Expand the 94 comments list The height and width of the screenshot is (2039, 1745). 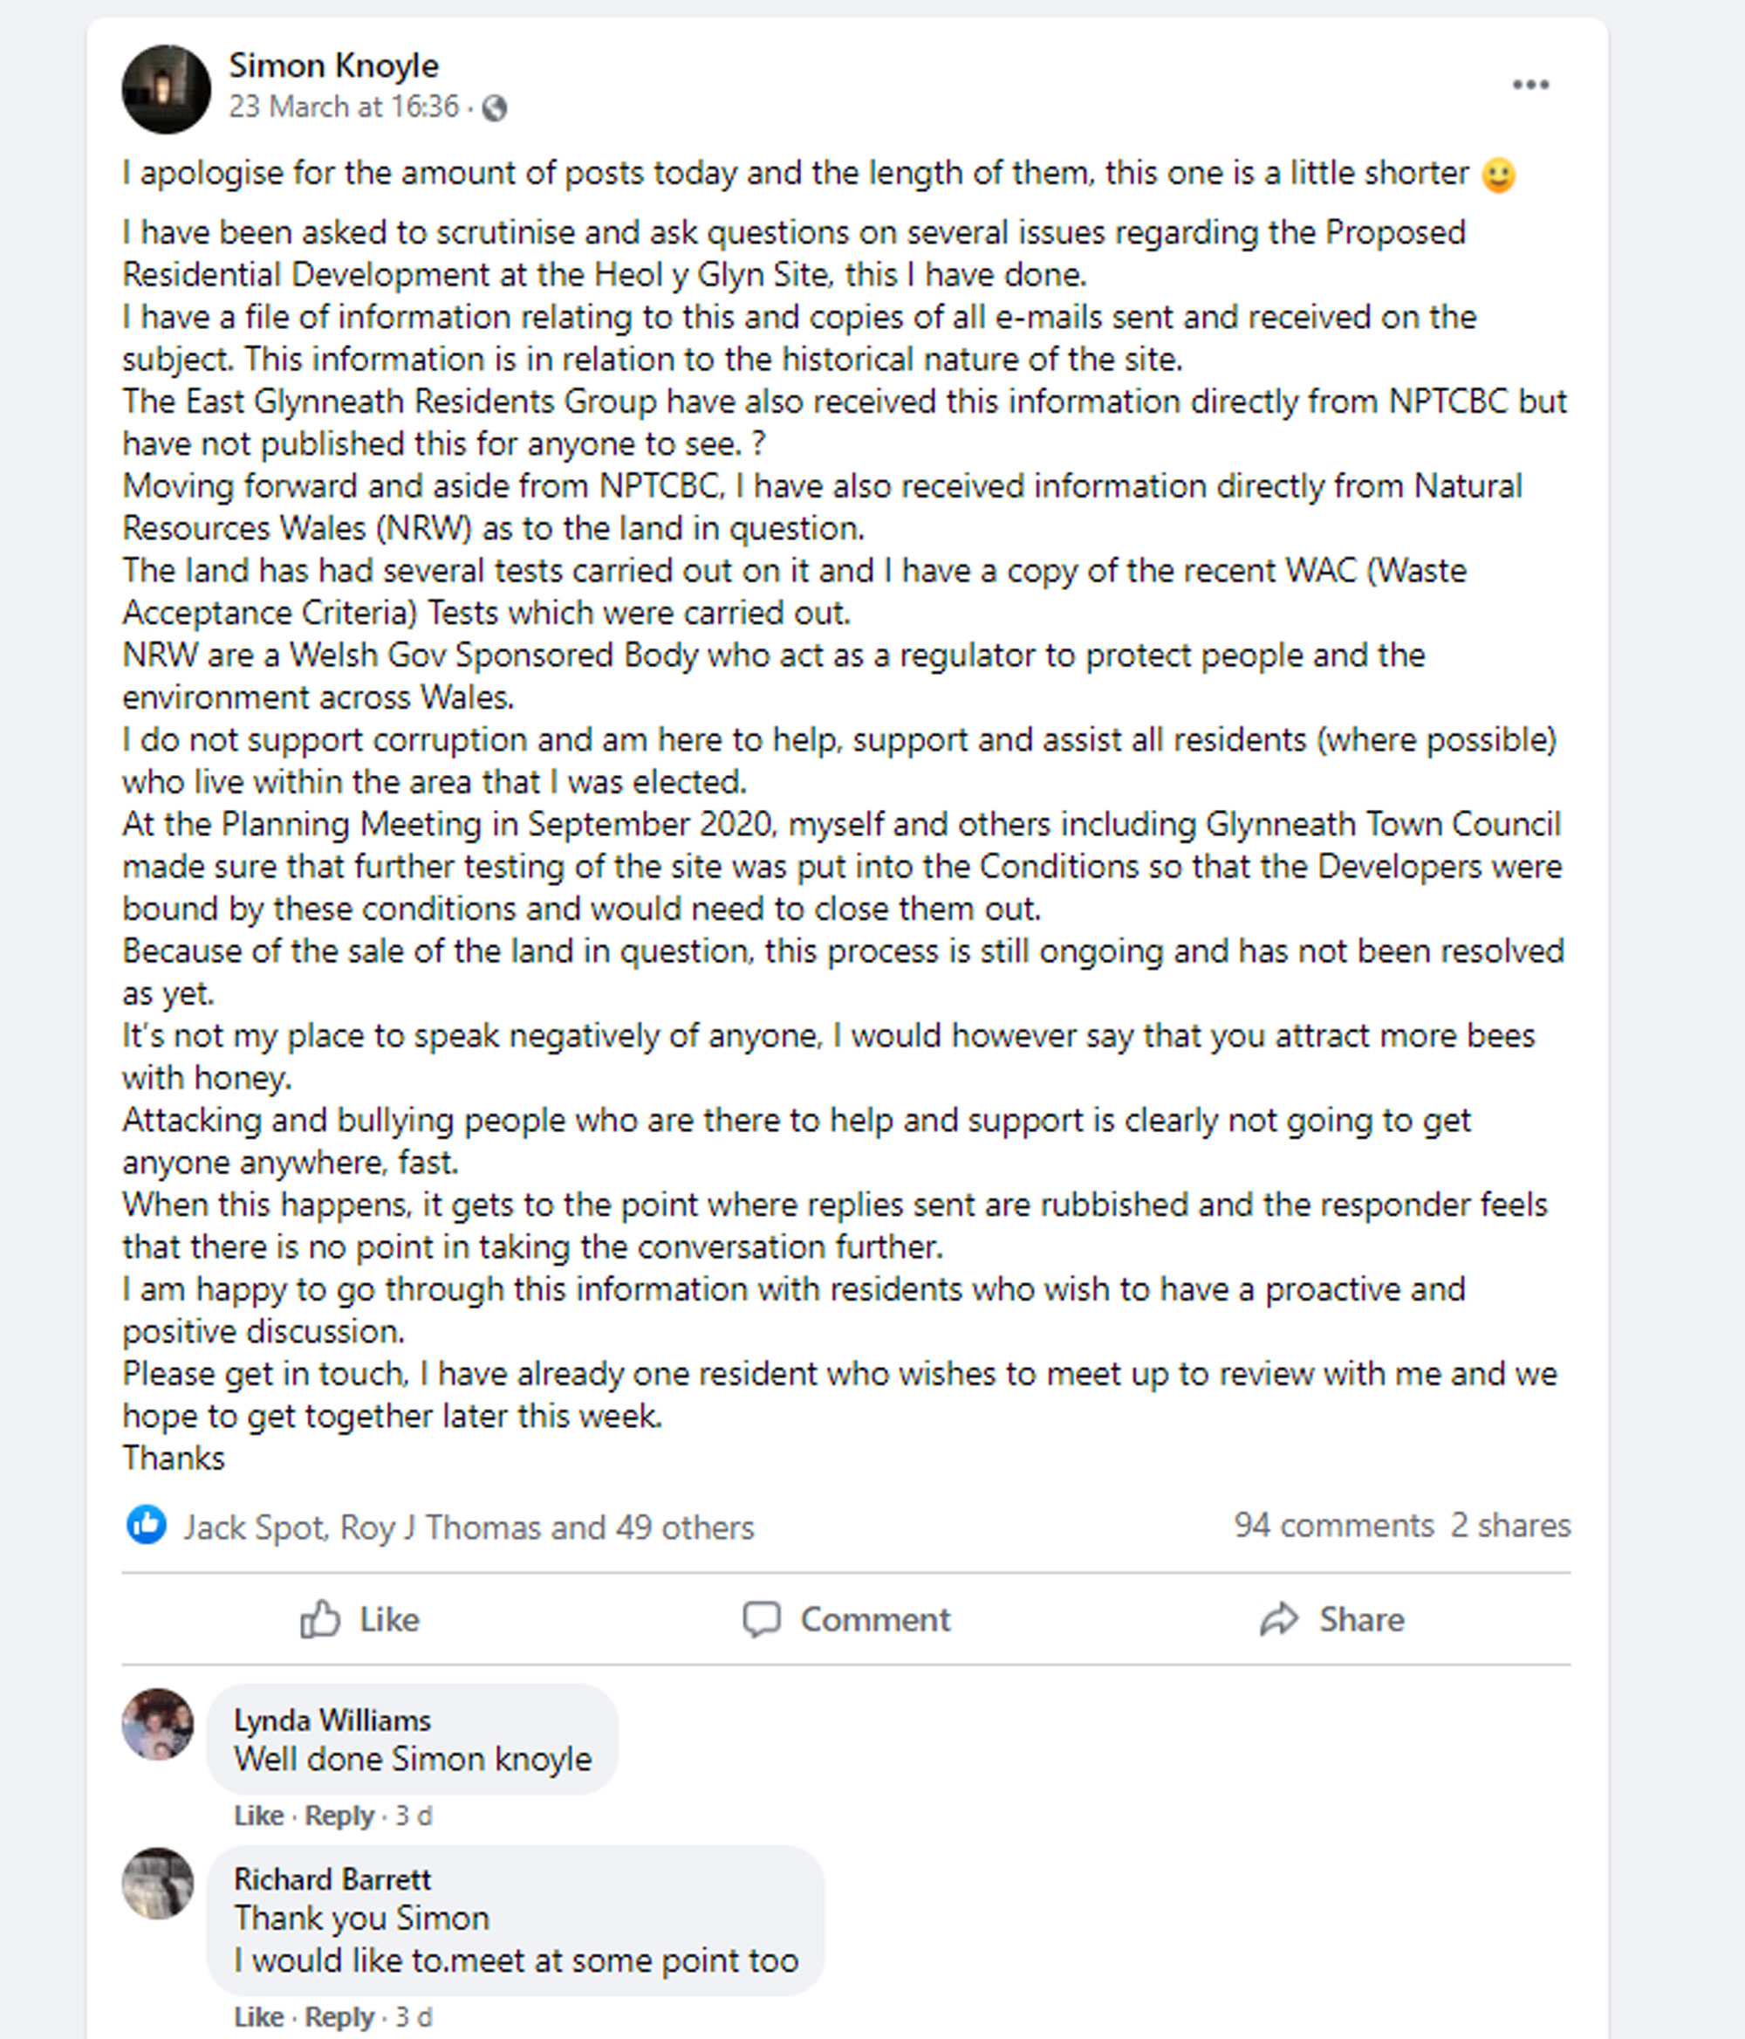(x=1334, y=1524)
